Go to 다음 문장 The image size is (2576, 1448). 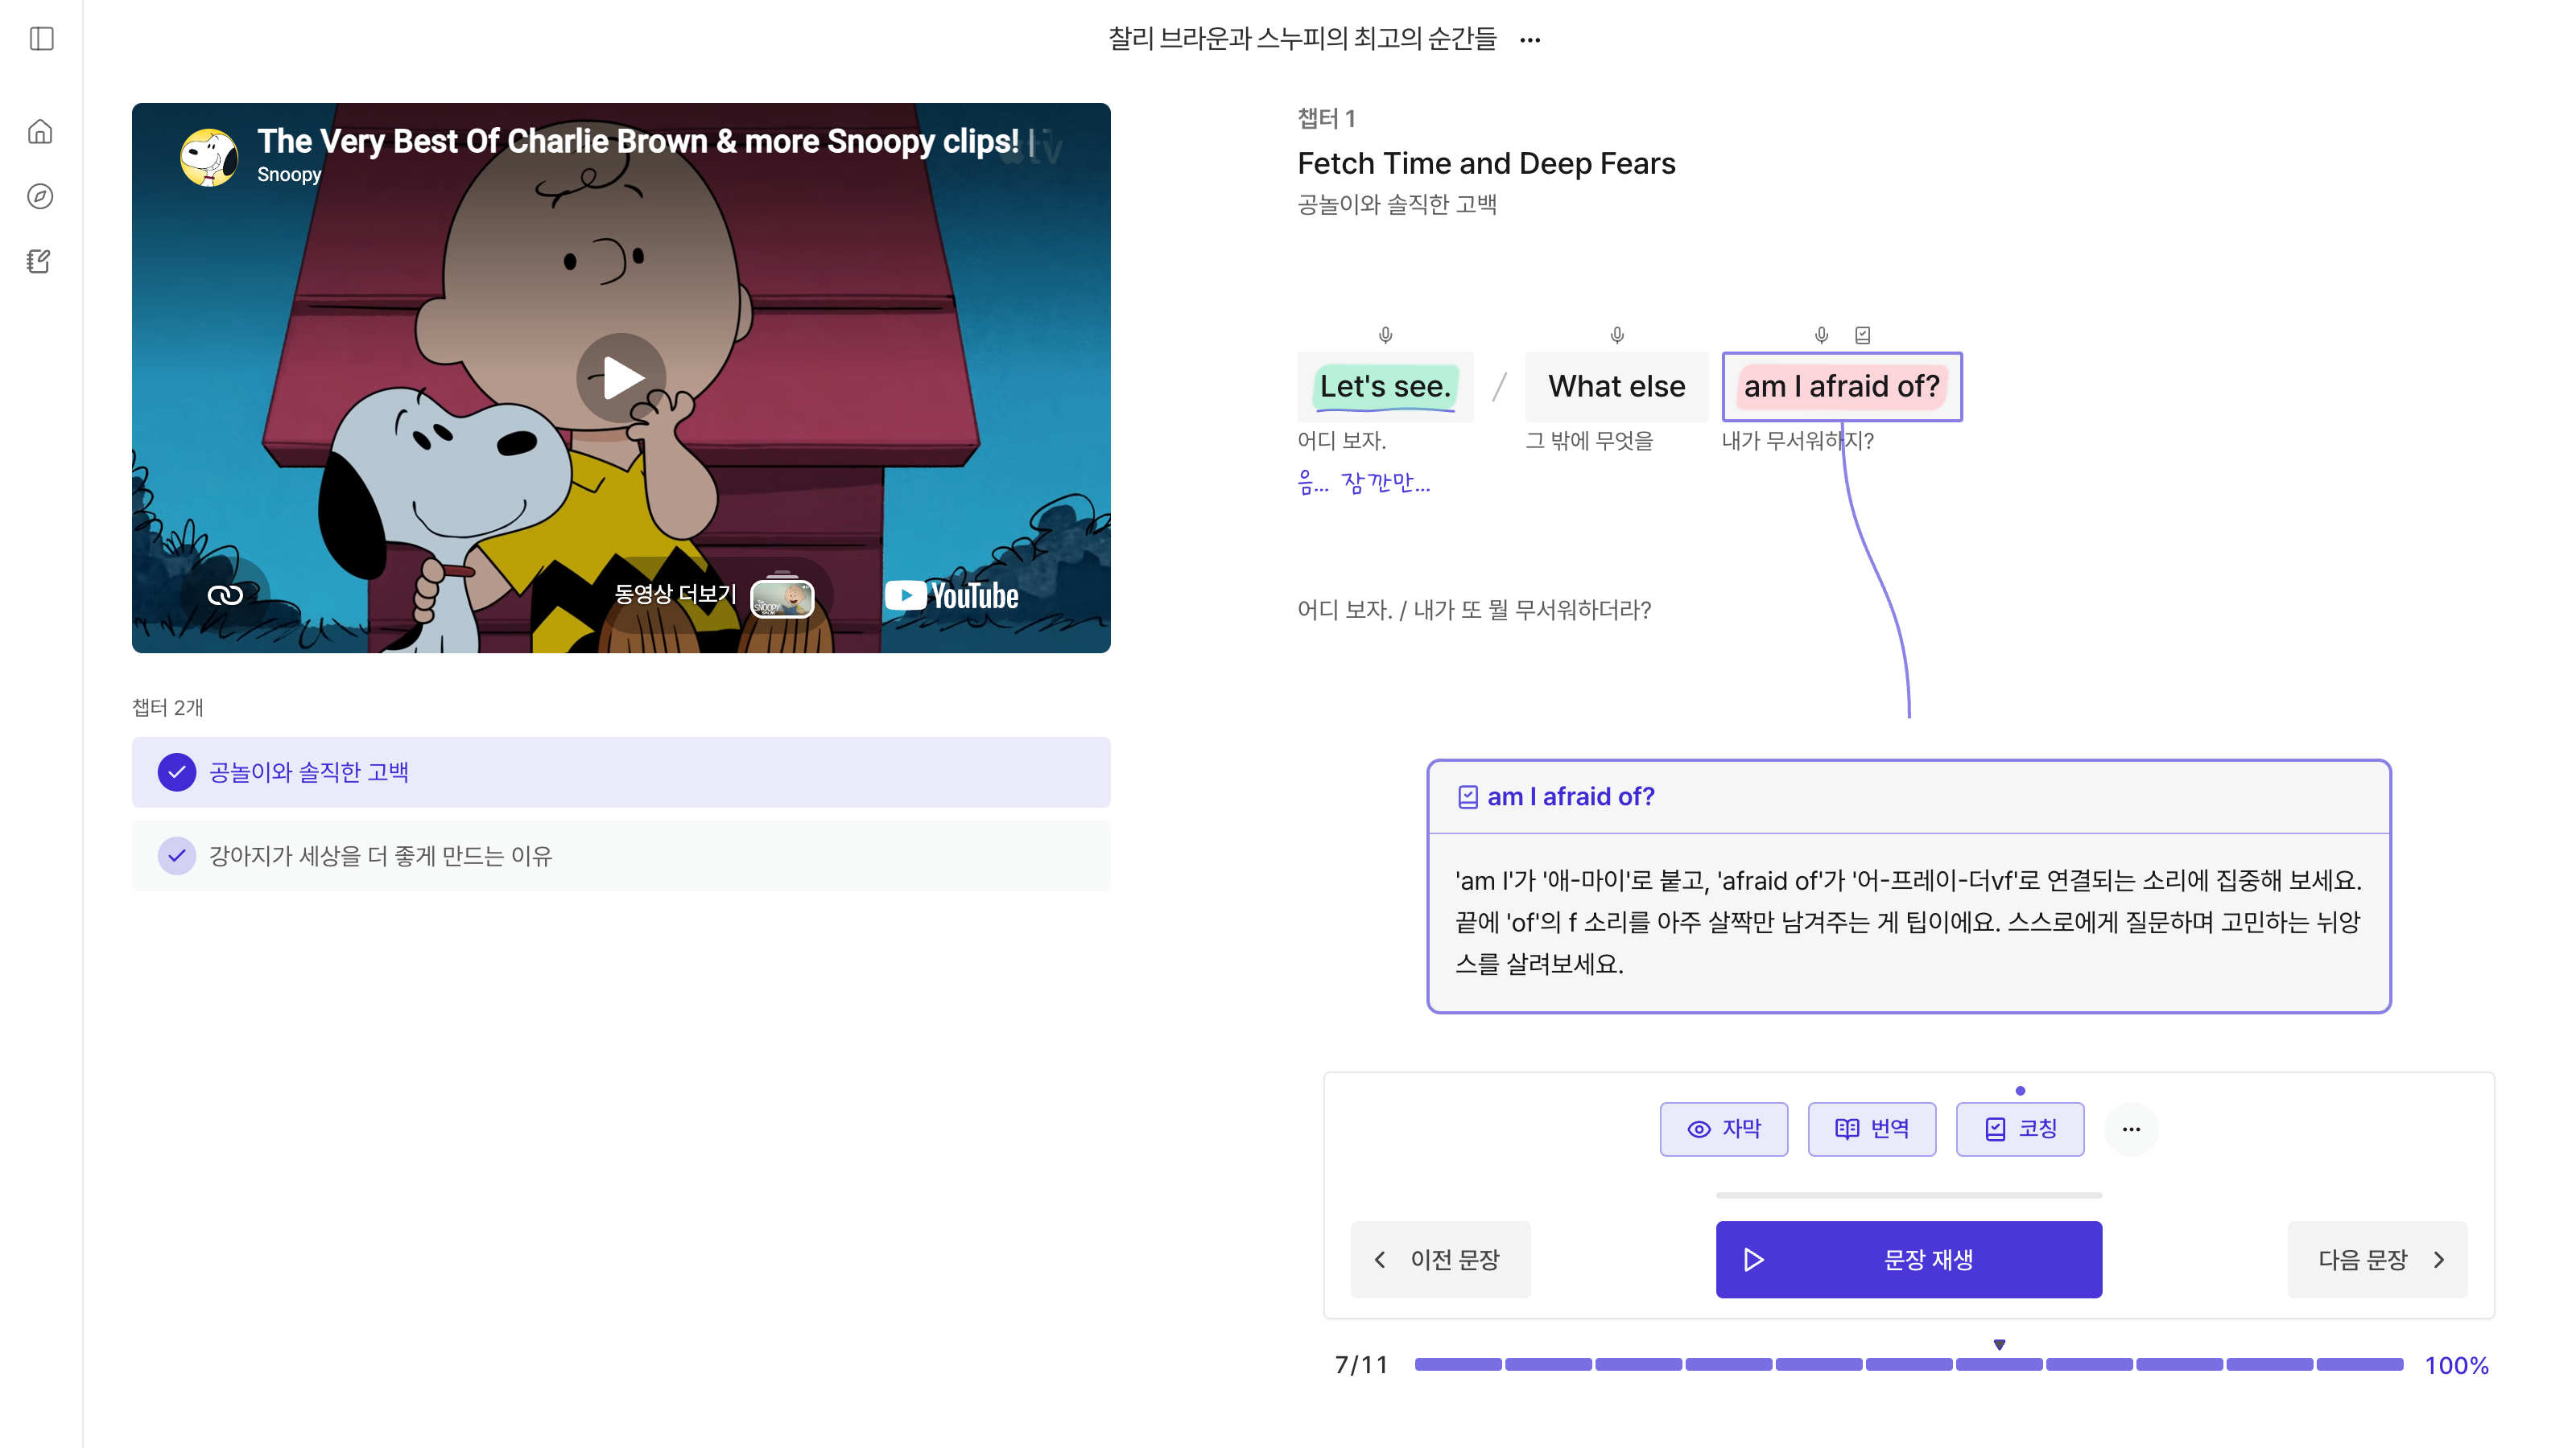pos(2378,1260)
